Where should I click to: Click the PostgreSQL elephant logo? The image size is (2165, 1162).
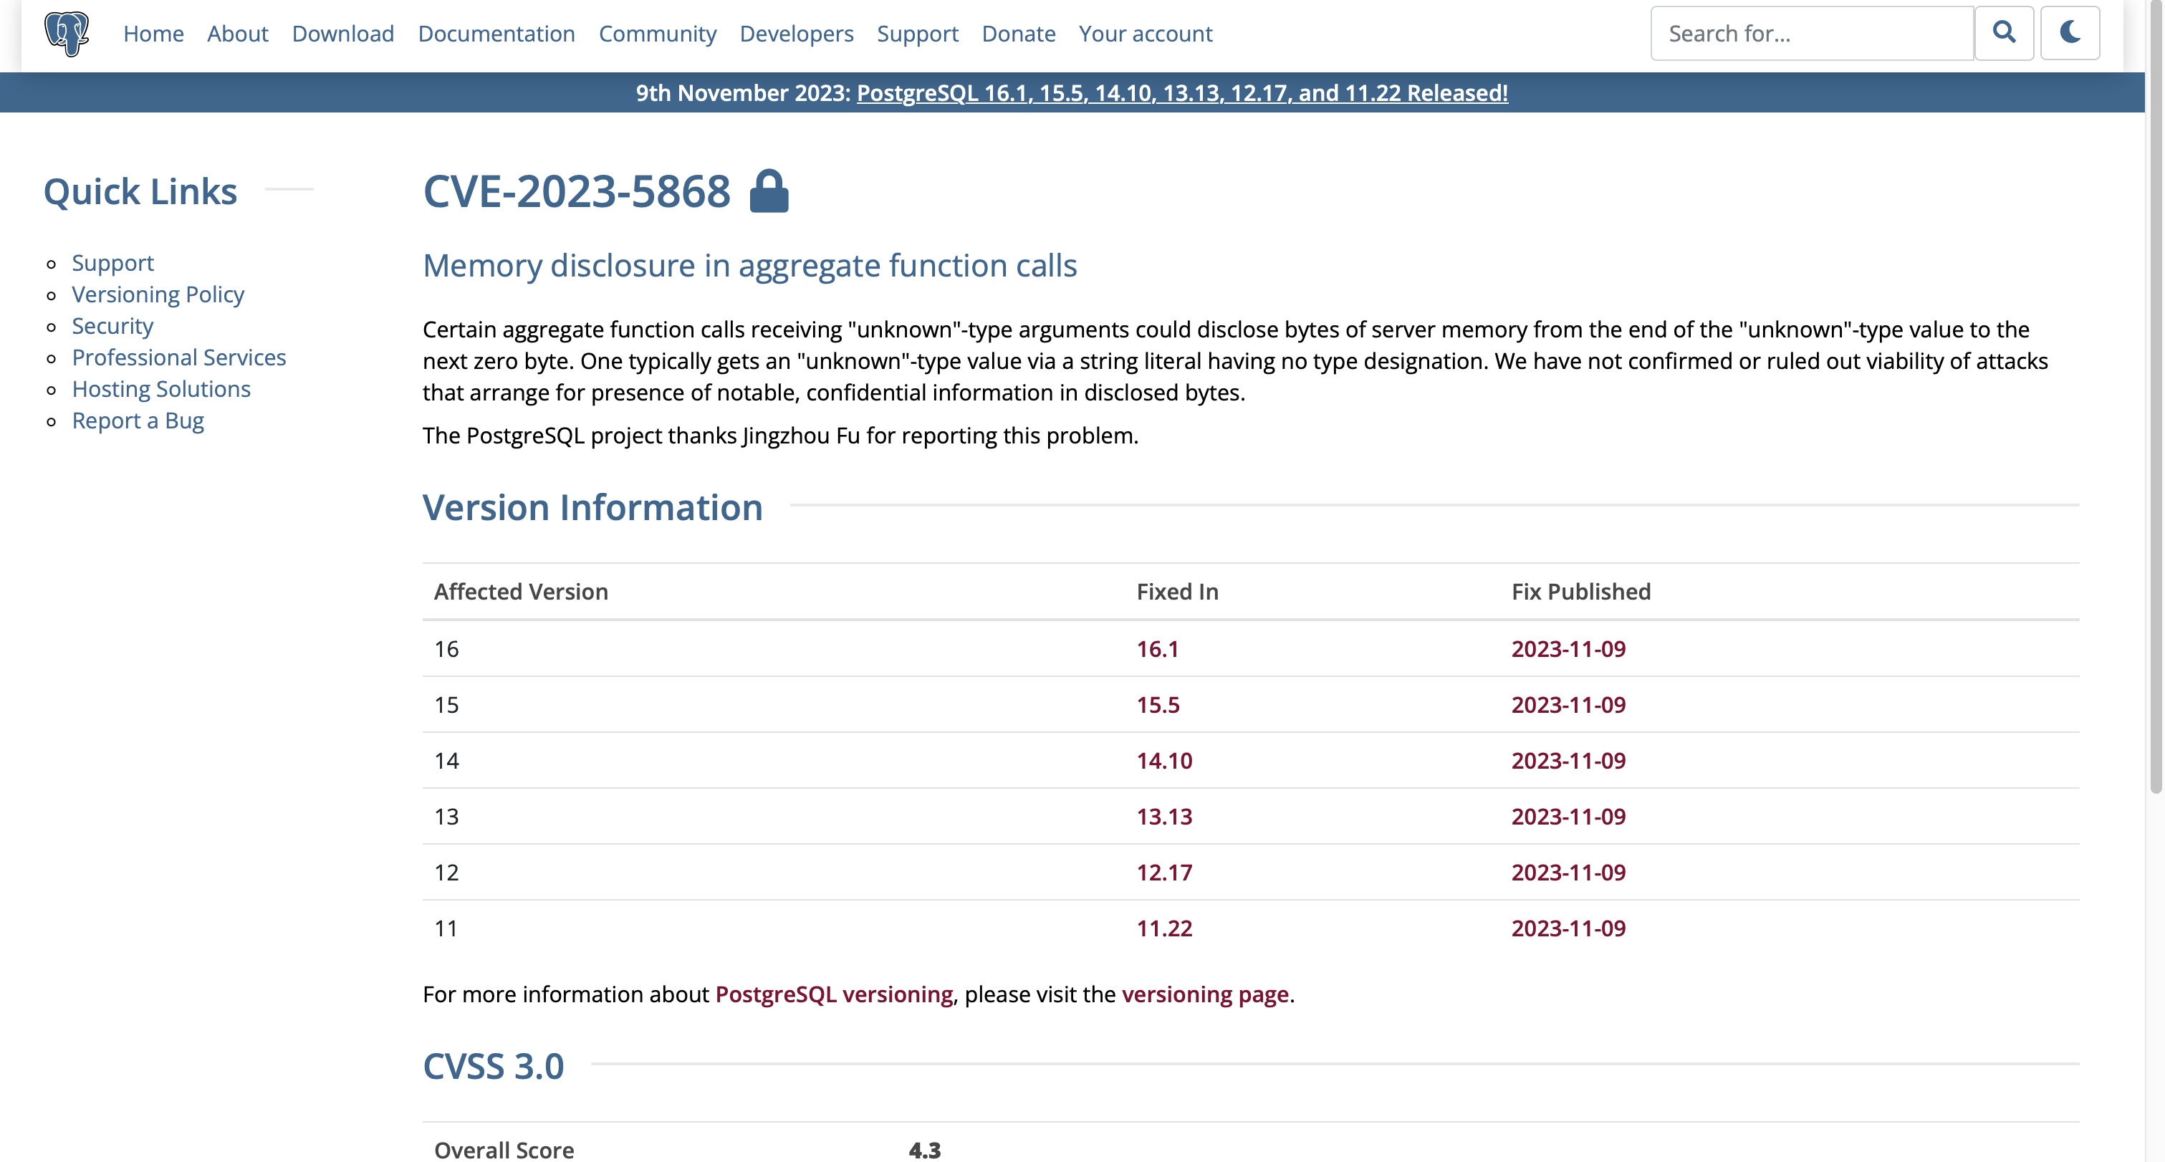click(67, 34)
